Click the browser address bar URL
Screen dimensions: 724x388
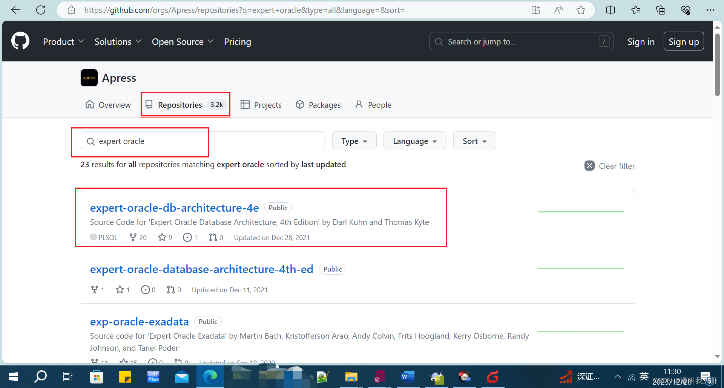[x=244, y=10]
